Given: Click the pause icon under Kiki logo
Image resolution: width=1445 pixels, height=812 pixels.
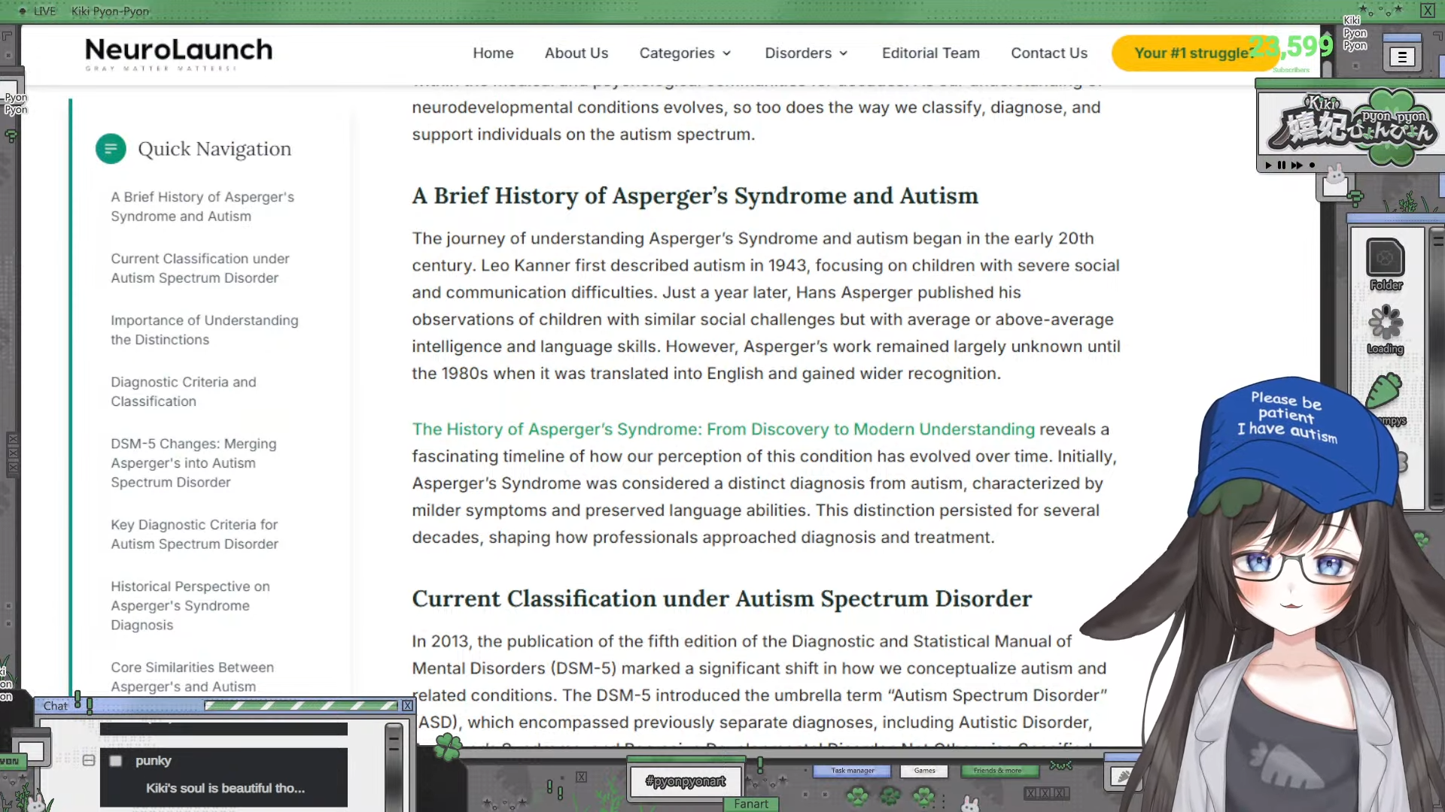Looking at the screenshot, I should pyautogui.click(x=1282, y=165).
